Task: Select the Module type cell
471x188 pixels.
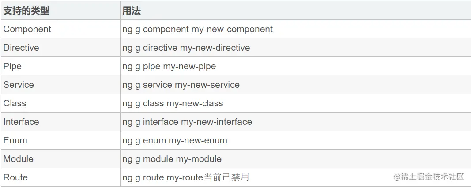Action: click(19, 159)
